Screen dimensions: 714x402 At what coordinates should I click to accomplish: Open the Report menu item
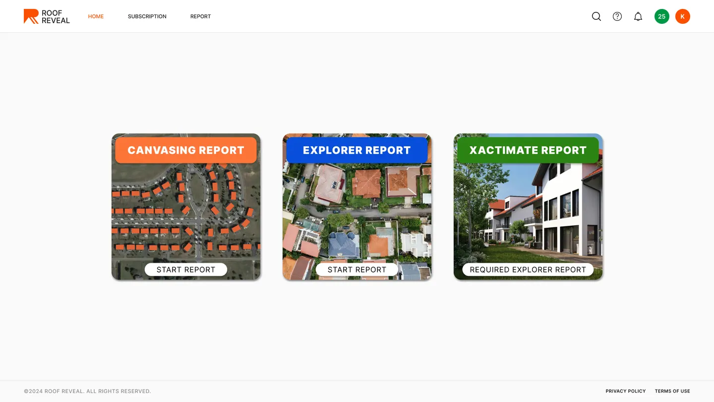pyautogui.click(x=200, y=16)
